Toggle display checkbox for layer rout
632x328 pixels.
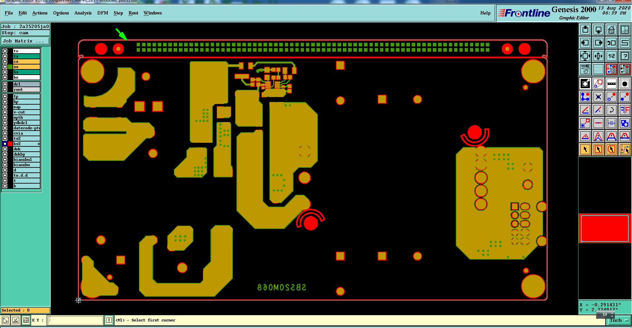tap(5, 89)
